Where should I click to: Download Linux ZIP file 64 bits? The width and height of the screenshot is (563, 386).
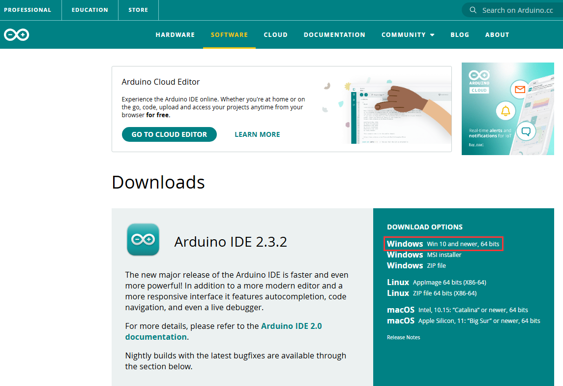point(432,293)
